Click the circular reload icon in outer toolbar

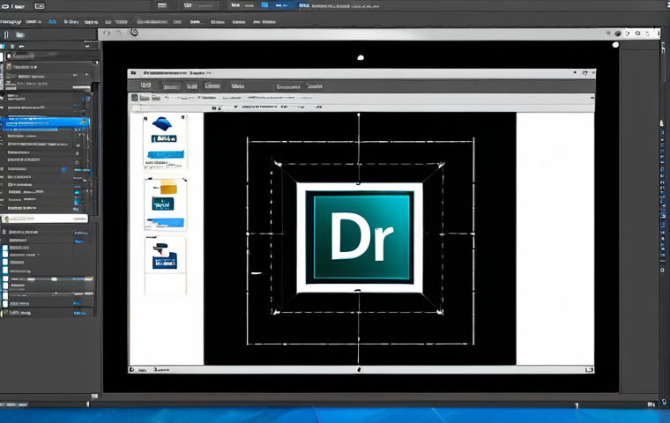point(134,32)
